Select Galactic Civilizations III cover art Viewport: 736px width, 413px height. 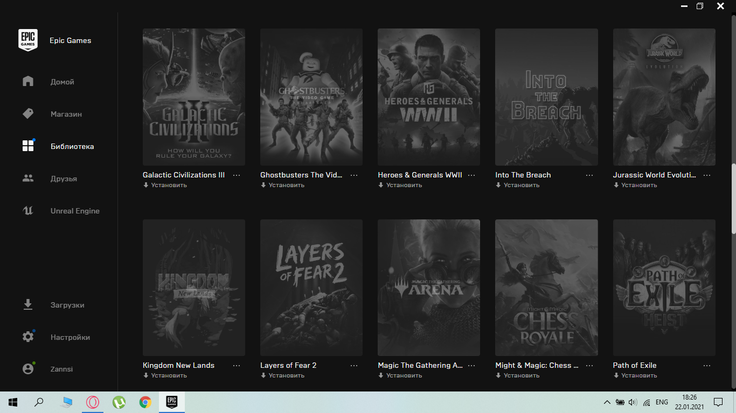pyautogui.click(x=194, y=97)
